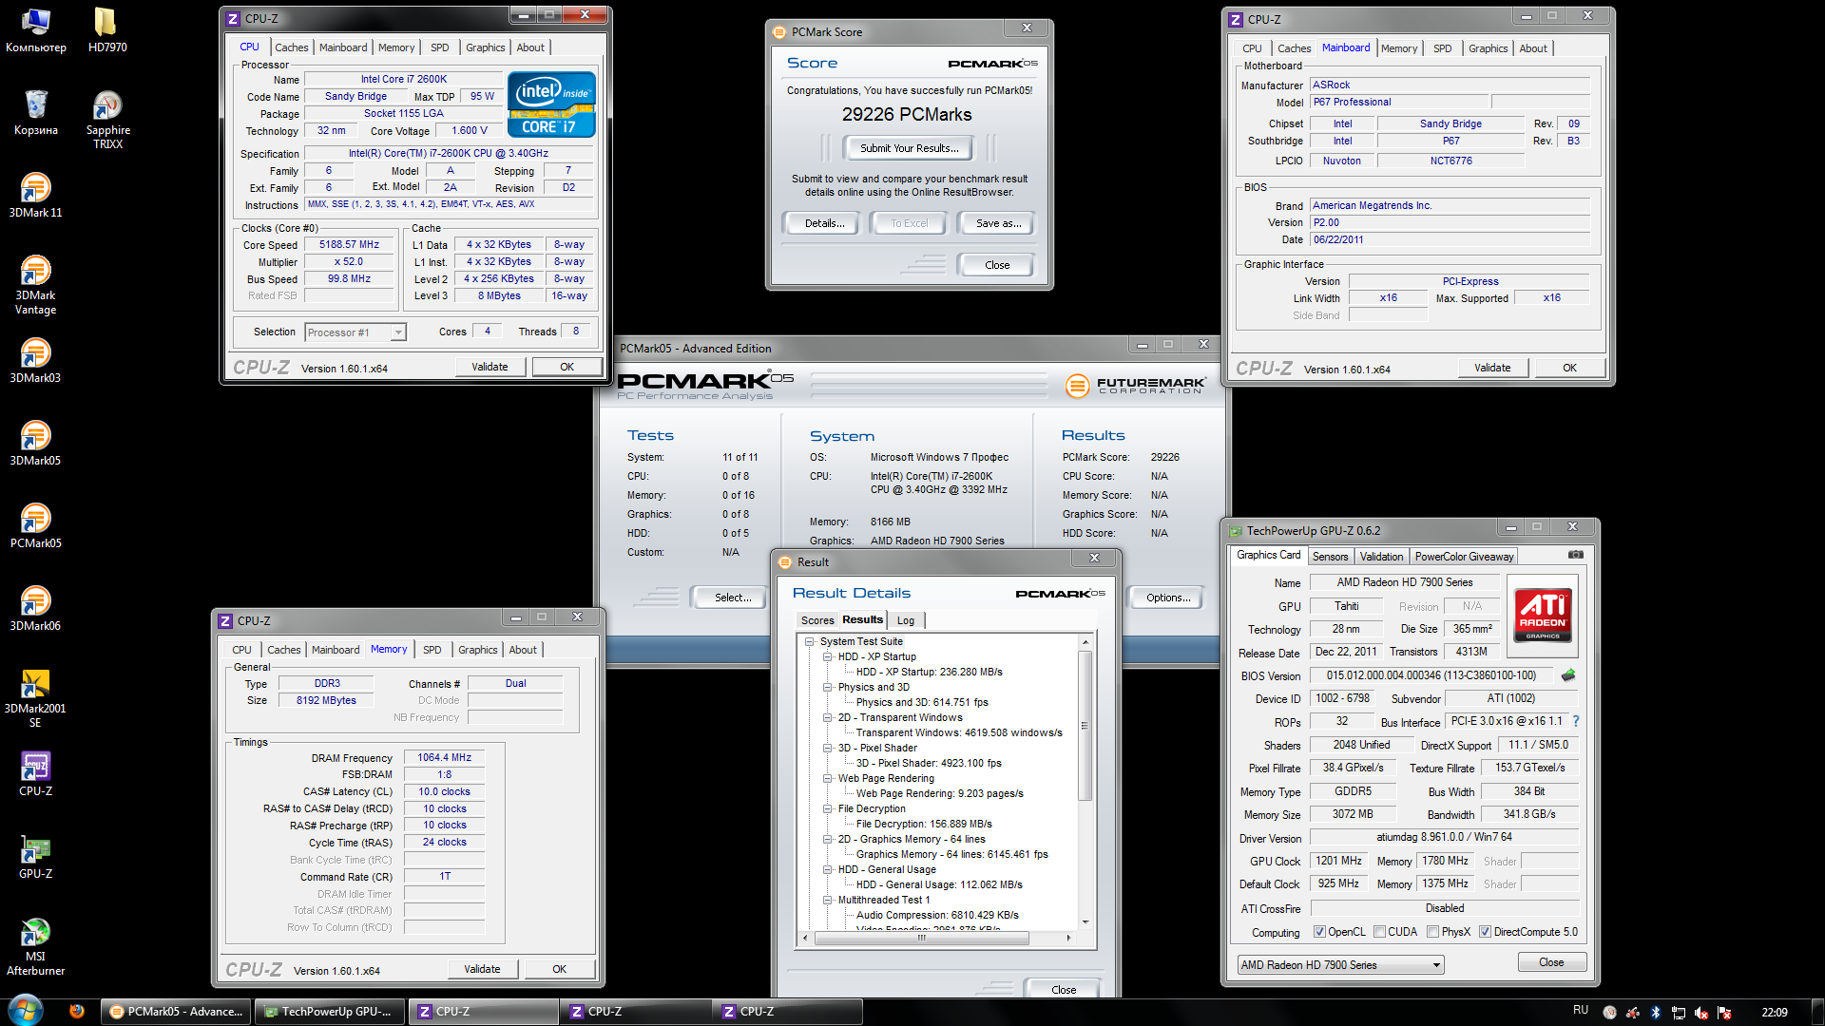
Task: Open the Корзина recycle bin icon
Action: click(36, 113)
